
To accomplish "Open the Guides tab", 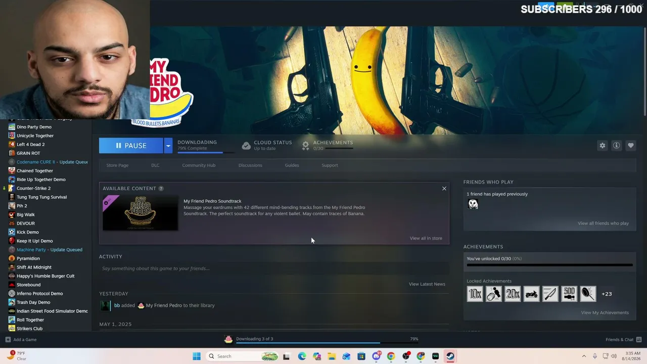I will point(292,165).
